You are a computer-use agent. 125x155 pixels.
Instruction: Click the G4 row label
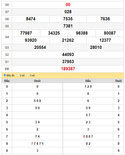(x=7, y=37)
